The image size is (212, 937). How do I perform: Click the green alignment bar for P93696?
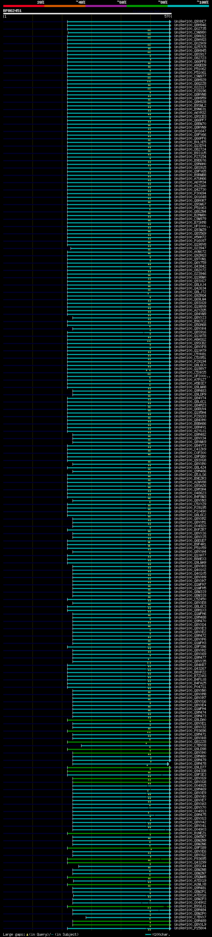(119, 731)
